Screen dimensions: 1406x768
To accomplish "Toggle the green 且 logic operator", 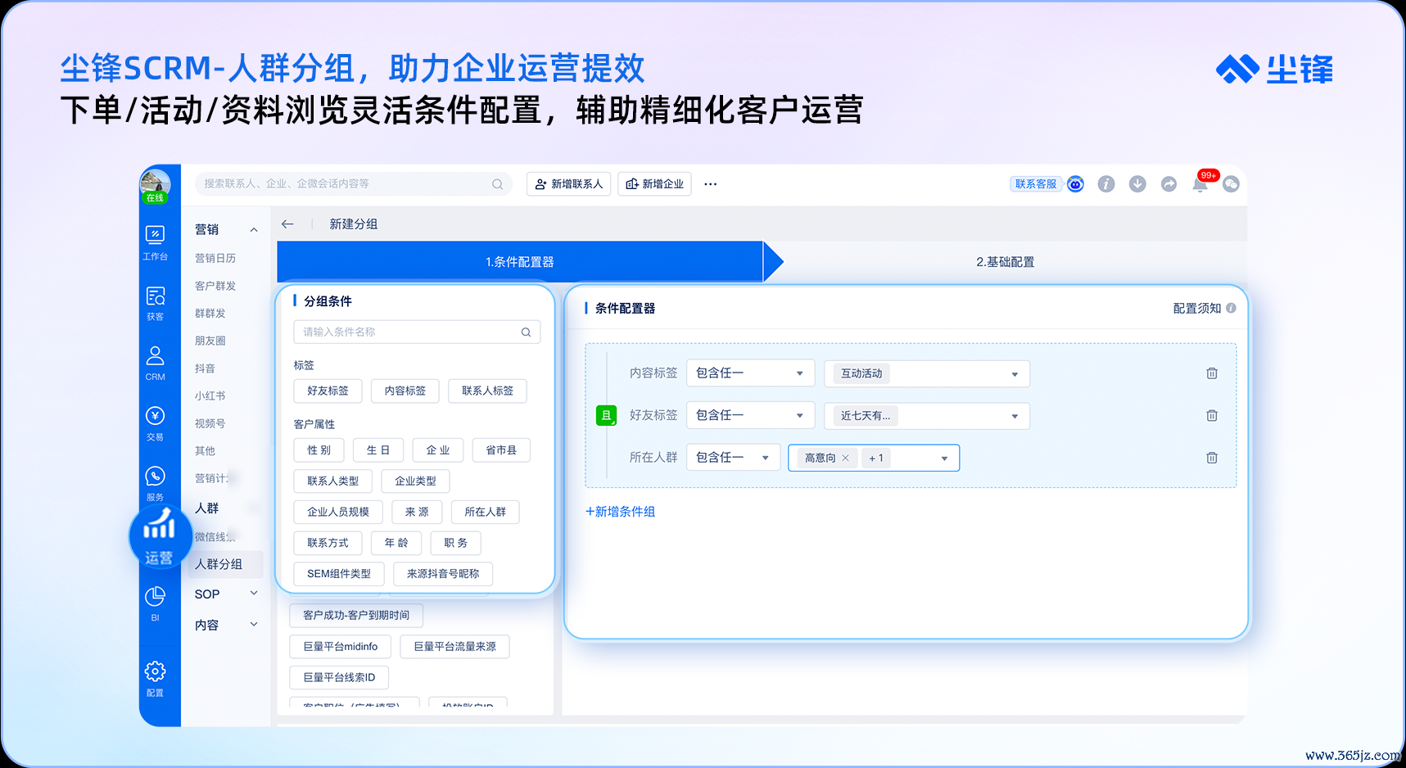I will 606,415.
